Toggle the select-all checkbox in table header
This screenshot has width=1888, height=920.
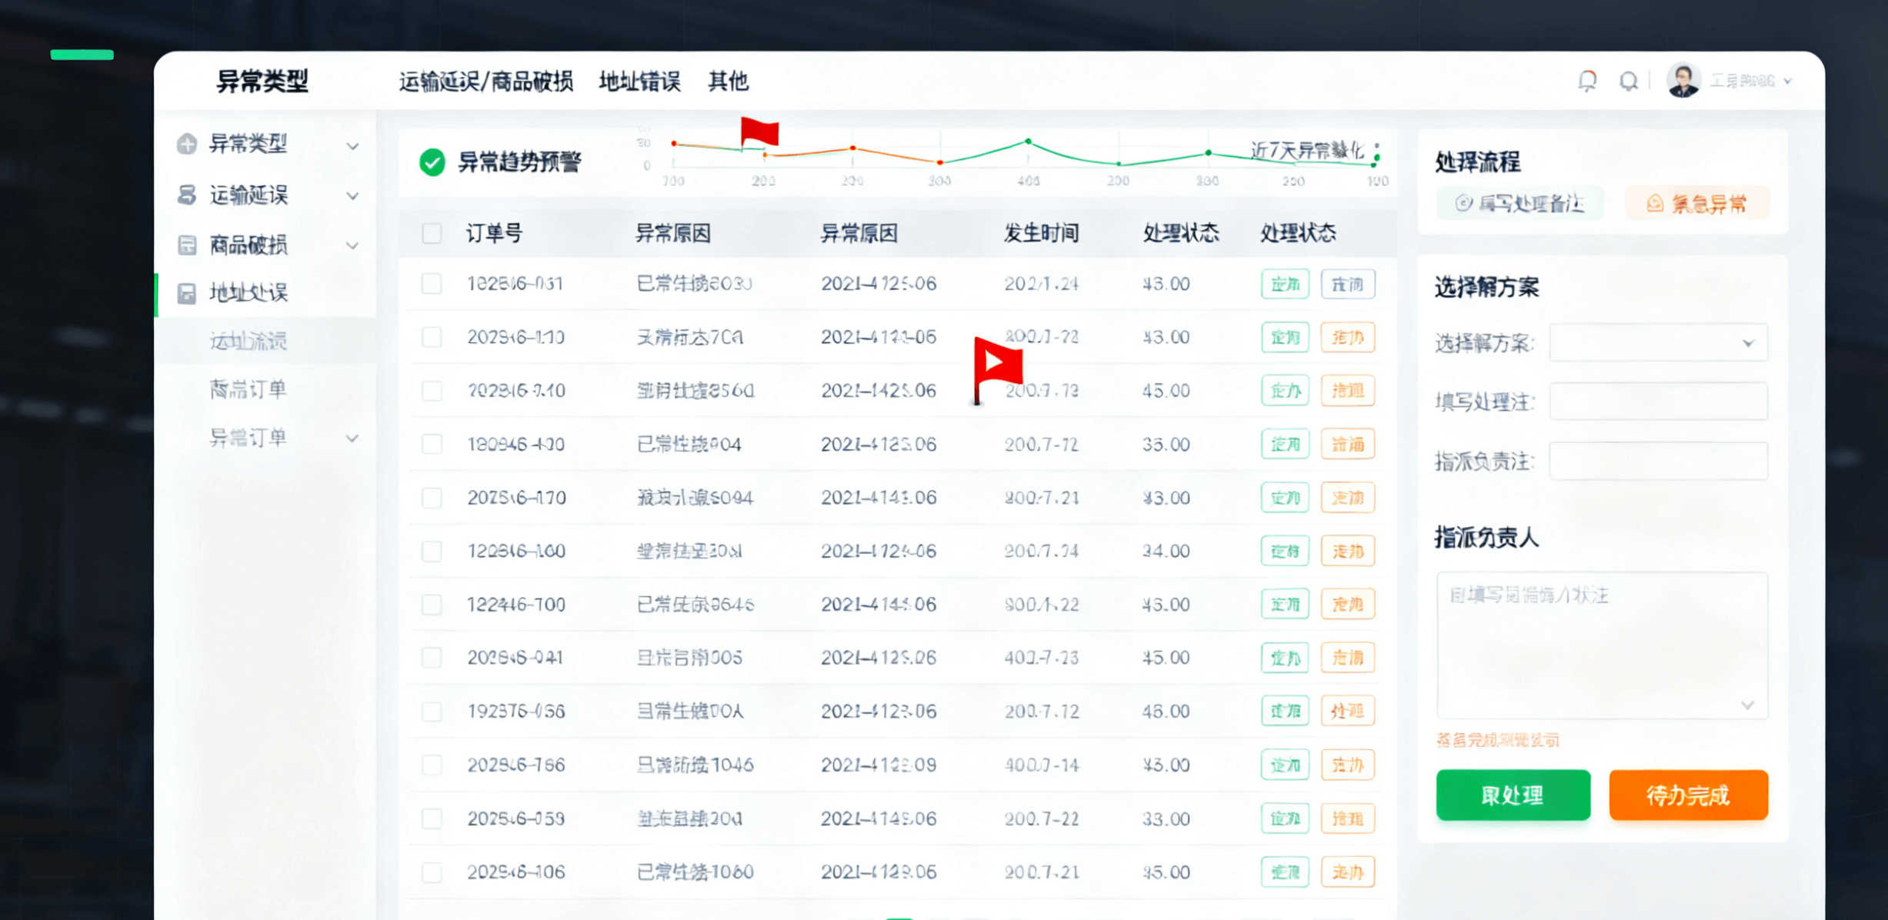432,233
